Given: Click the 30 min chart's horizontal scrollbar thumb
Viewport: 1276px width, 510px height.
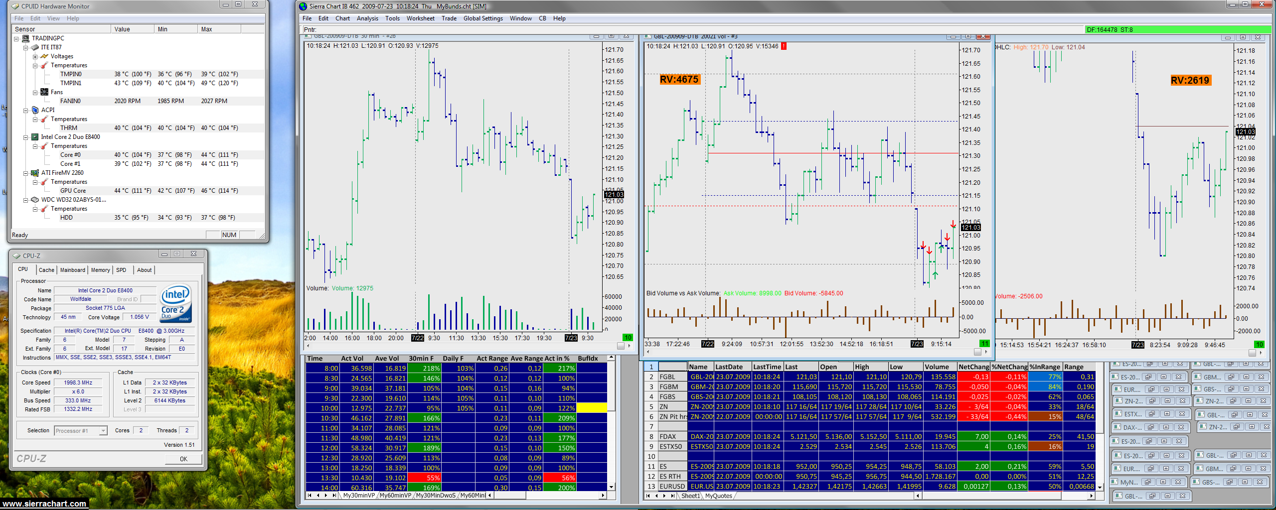Looking at the screenshot, I should [621, 346].
